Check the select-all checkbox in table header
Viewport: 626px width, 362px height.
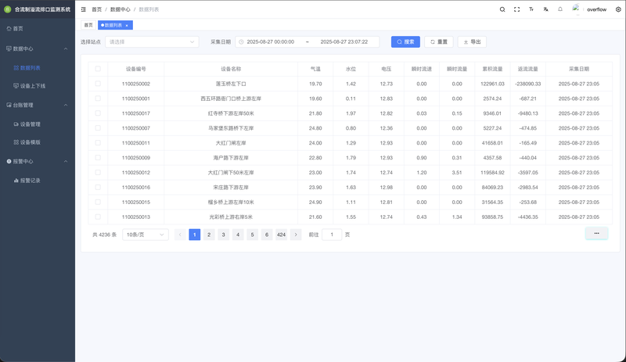tap(98, 69)
